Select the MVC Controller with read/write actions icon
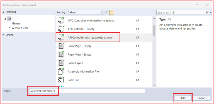Image resolution: width=214 pixels, height=105 pixels. pyautogui.click(x=61, y=21)
